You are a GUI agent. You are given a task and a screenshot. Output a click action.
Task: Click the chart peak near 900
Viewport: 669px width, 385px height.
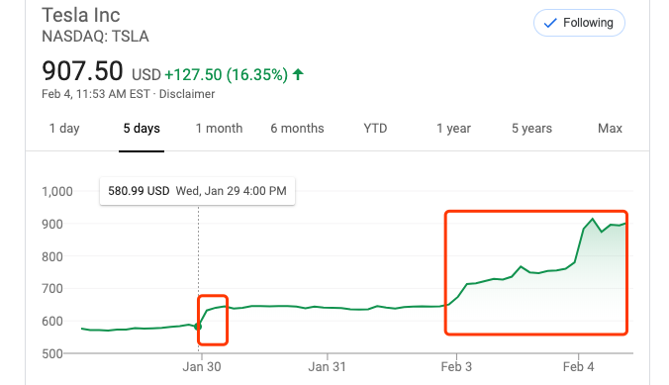click(x=592, y=220)
